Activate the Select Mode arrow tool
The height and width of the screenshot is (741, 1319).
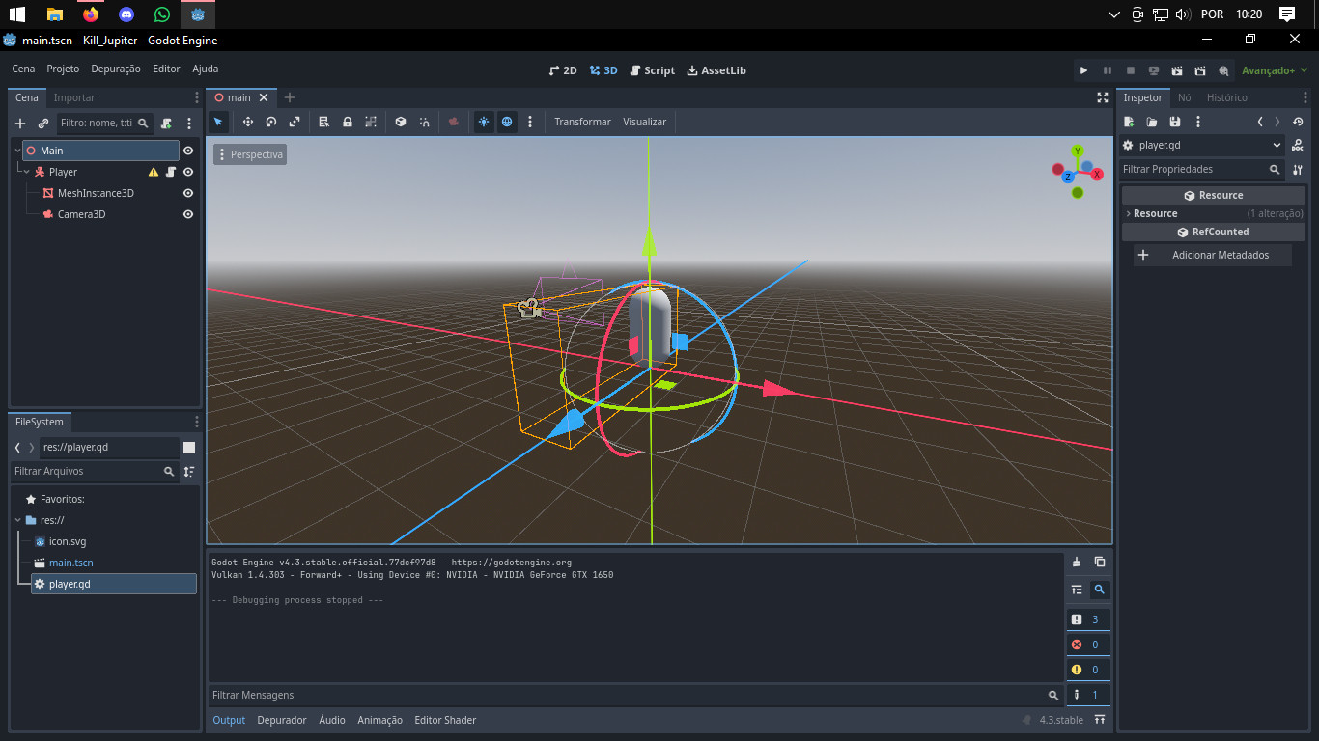coord(218,122)
